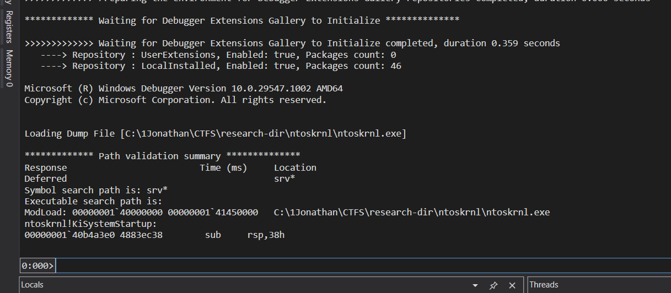Click the 'Executable search path is:' line
This screenshot has width=671, height=293.
(93, 201)
